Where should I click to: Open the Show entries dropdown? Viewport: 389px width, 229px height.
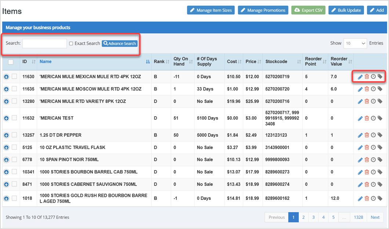click(x=355, y=43)
